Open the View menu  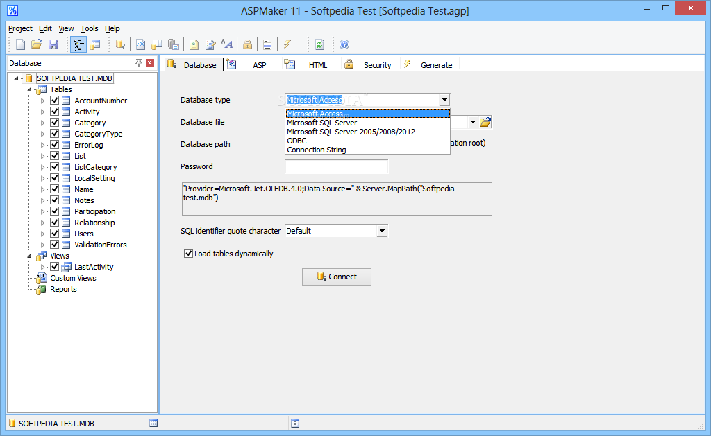[x=66, y=28]
